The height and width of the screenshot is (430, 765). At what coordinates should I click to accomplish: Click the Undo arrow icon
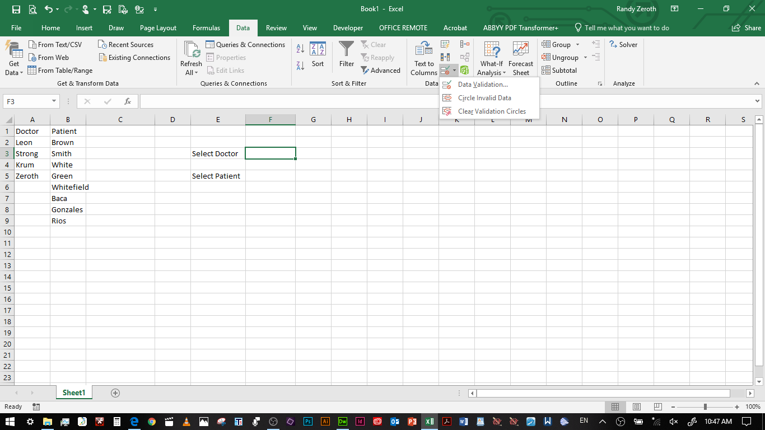pos(49,10)
